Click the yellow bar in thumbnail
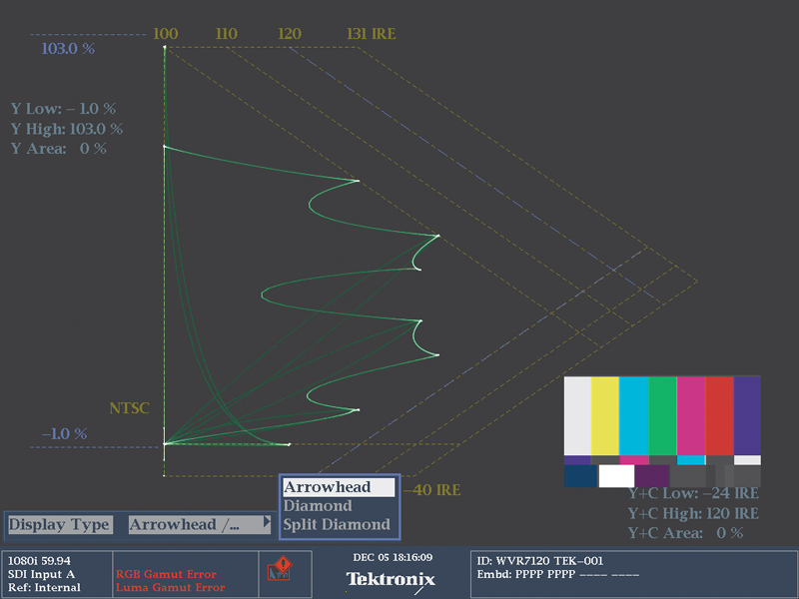 [x=605, y=416]
